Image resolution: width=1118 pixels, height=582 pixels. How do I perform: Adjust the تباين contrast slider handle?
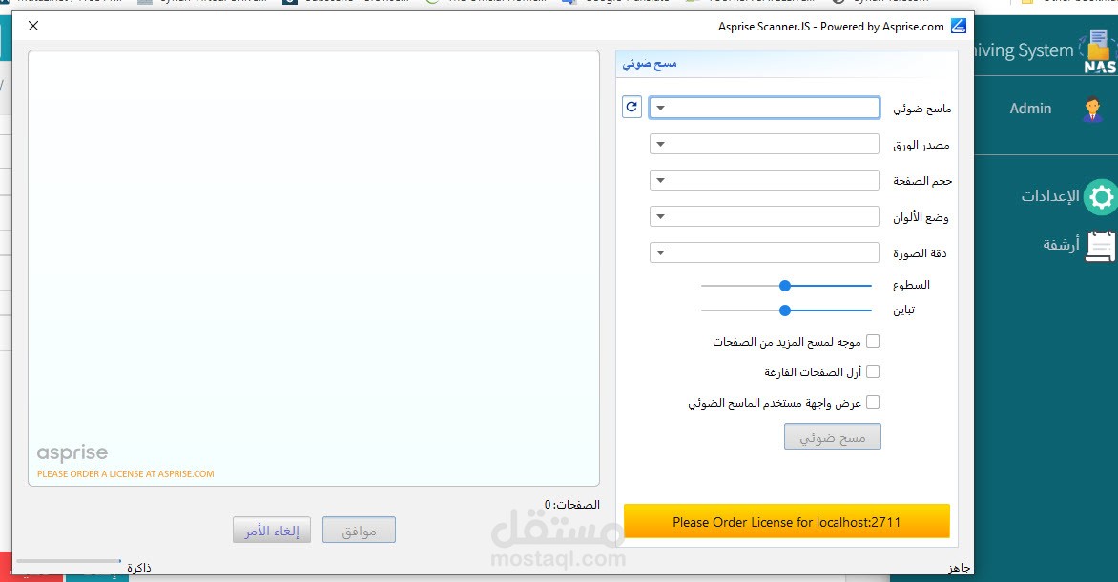pos(785,311)
